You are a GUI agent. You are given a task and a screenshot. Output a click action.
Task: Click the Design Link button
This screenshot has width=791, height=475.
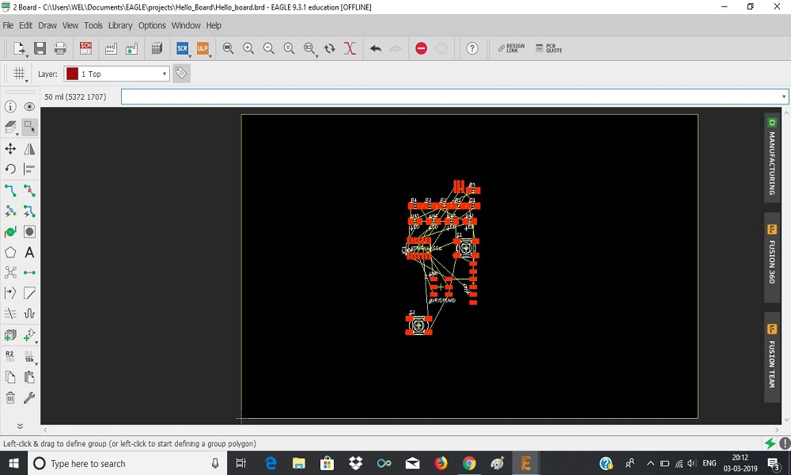pos(511,48)
